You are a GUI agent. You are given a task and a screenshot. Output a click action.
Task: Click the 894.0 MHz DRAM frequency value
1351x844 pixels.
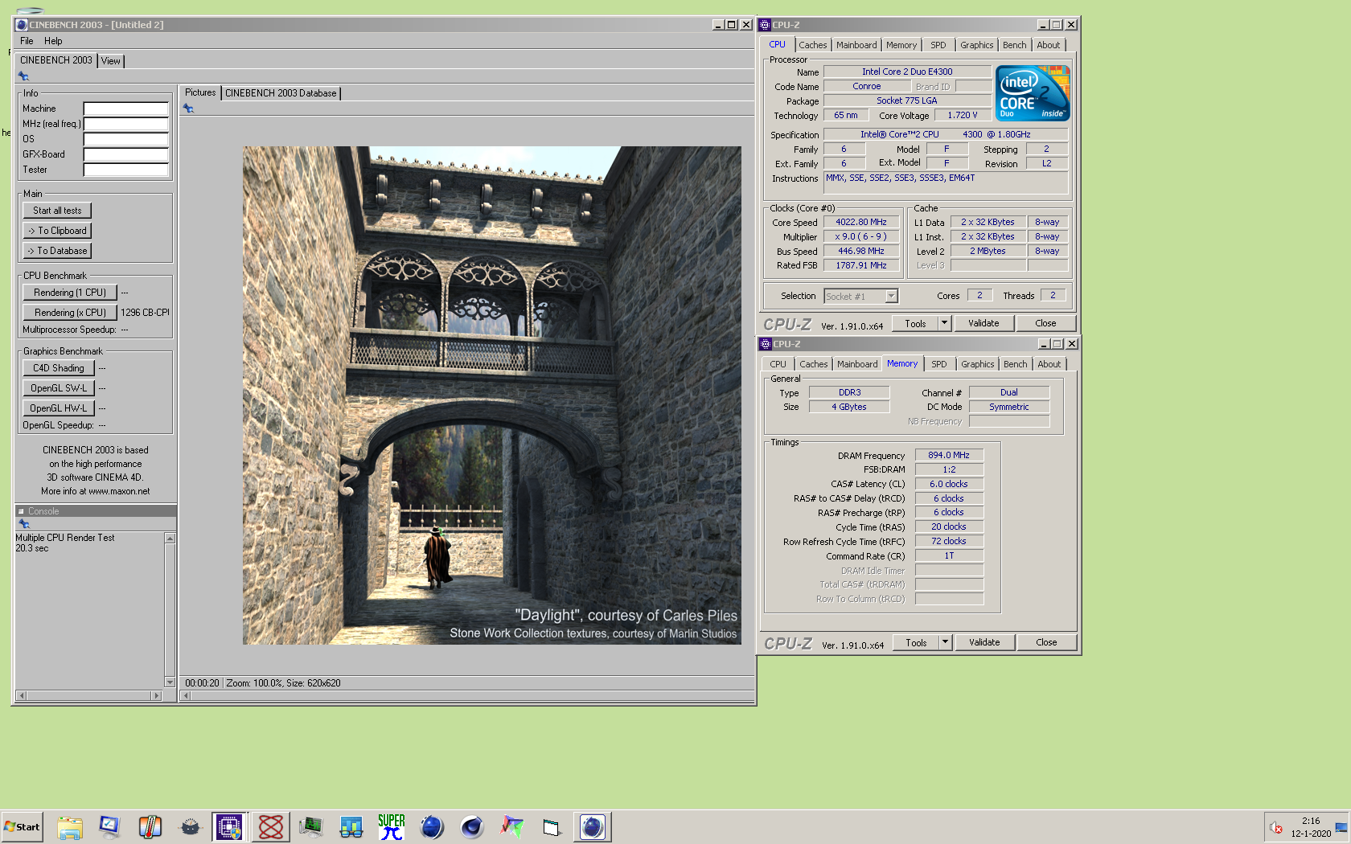tap(949, 455)
